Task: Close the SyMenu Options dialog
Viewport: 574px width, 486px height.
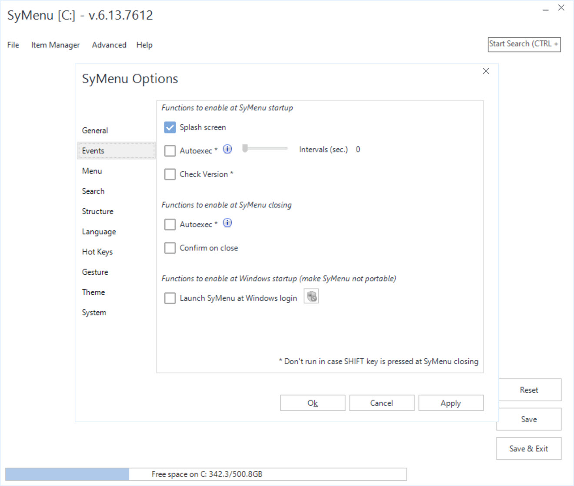Action: point(486,71)
